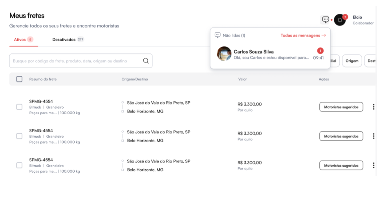Open the first freight row's three-dot menu
The height and width of the screenshot is (212, 377).
(373, 107)
